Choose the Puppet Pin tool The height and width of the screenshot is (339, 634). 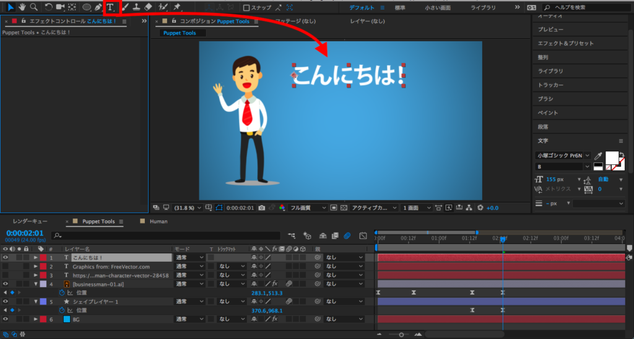tap(177, 7)
